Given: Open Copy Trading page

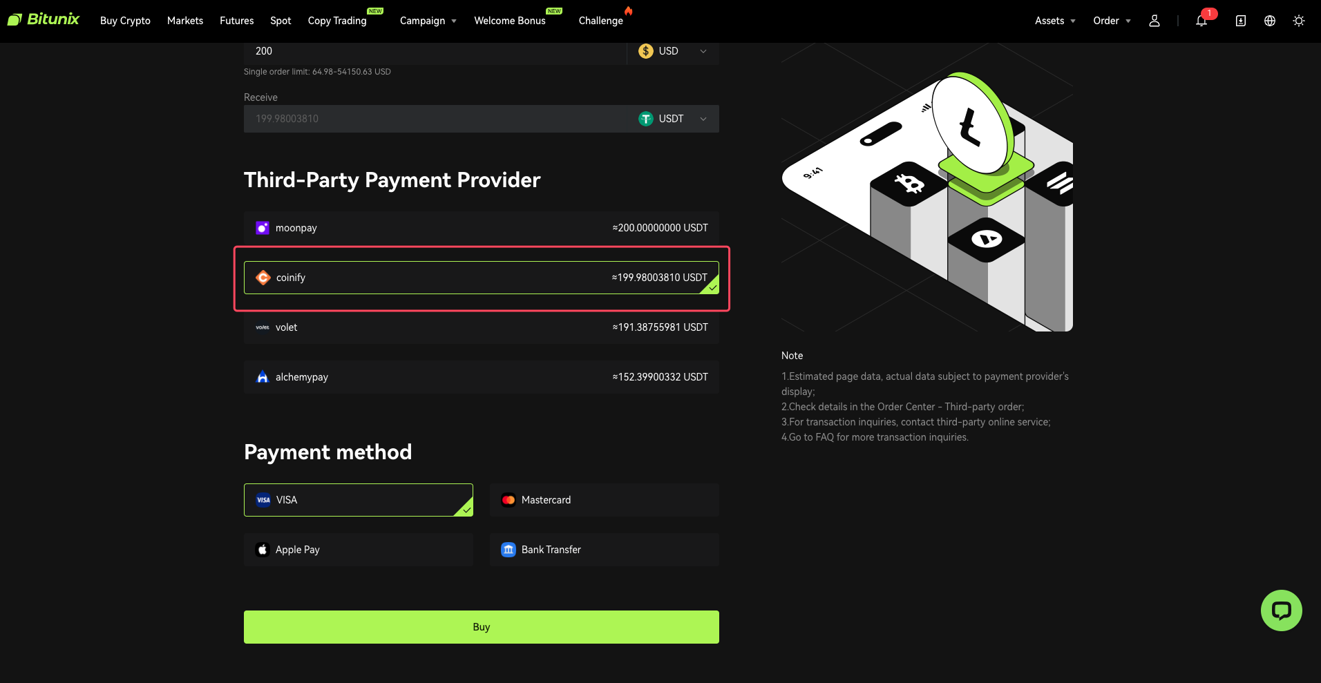Looking at the screenshot, I should coord(337,21).
